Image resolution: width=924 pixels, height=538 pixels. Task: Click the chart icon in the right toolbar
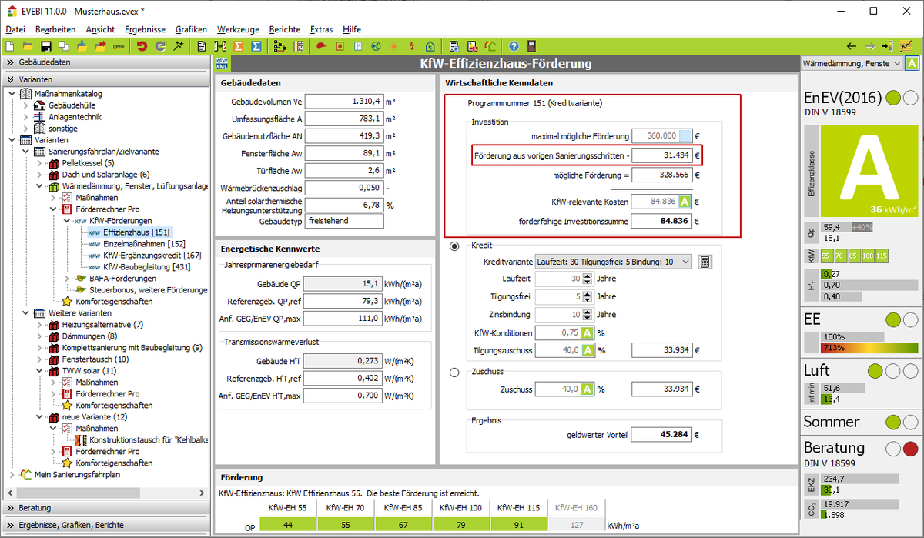906,46
